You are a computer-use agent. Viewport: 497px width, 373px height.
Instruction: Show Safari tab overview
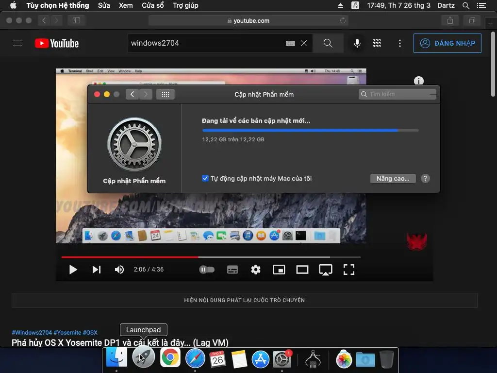click(x=472, y=20)
